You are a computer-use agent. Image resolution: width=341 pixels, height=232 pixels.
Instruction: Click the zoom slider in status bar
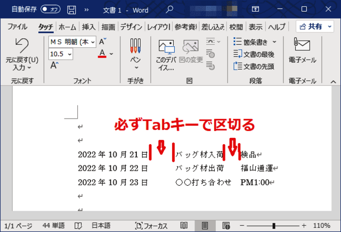274,226
